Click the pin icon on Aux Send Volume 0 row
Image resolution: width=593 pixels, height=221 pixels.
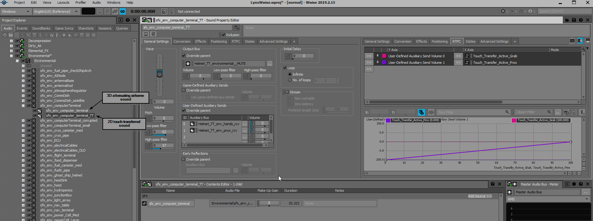pyautogui.click(x=377, y=56)
